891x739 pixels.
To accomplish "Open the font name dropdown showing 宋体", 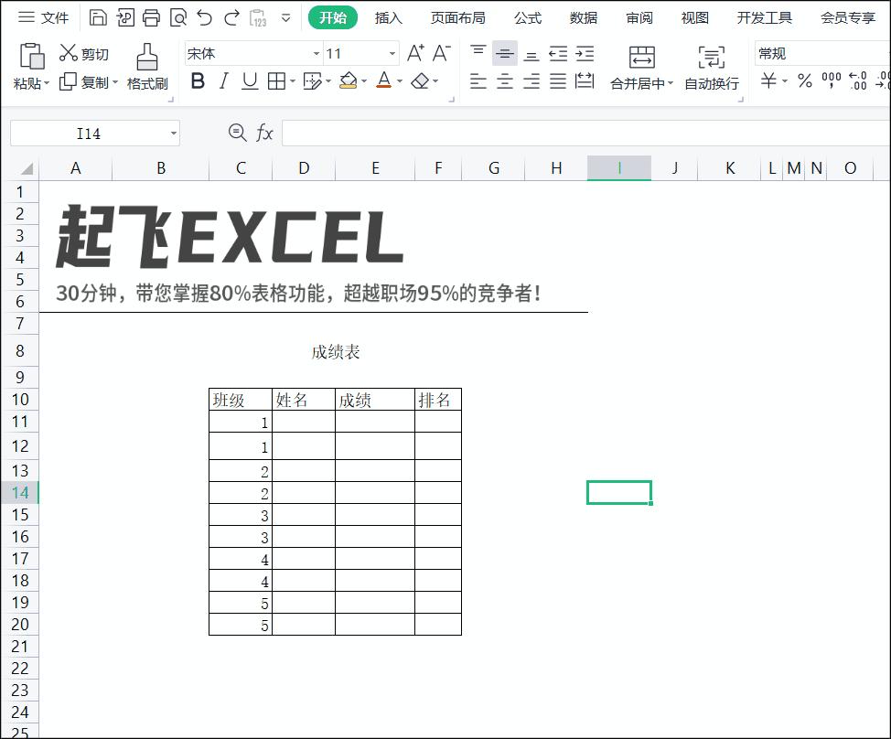I will pyautogui.click(x=316, y=54).
